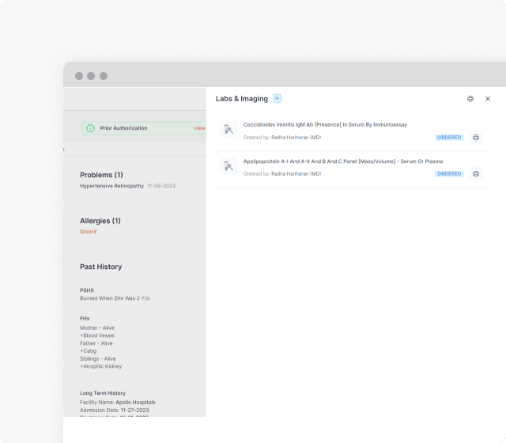Print the Coccidioides Immitis lab order
The image size is (506, 443).
tap(476, 138)
